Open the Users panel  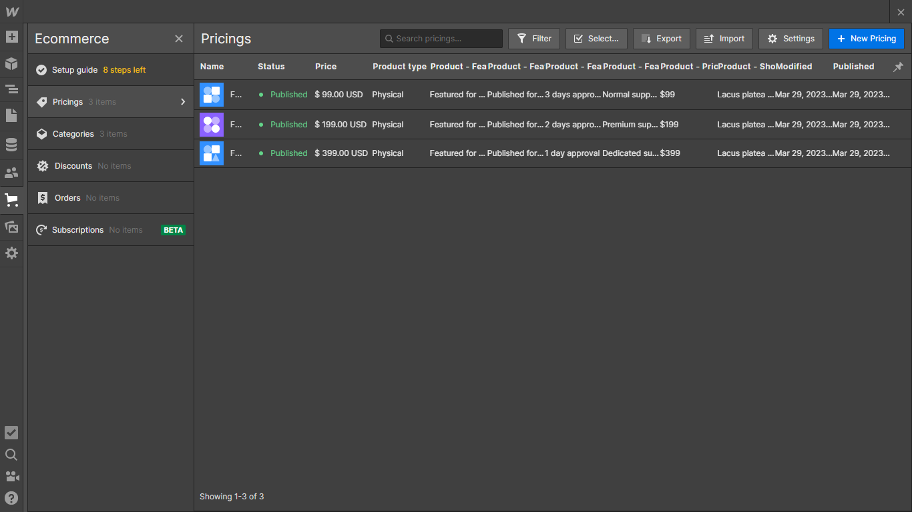(x=11, y=173)
